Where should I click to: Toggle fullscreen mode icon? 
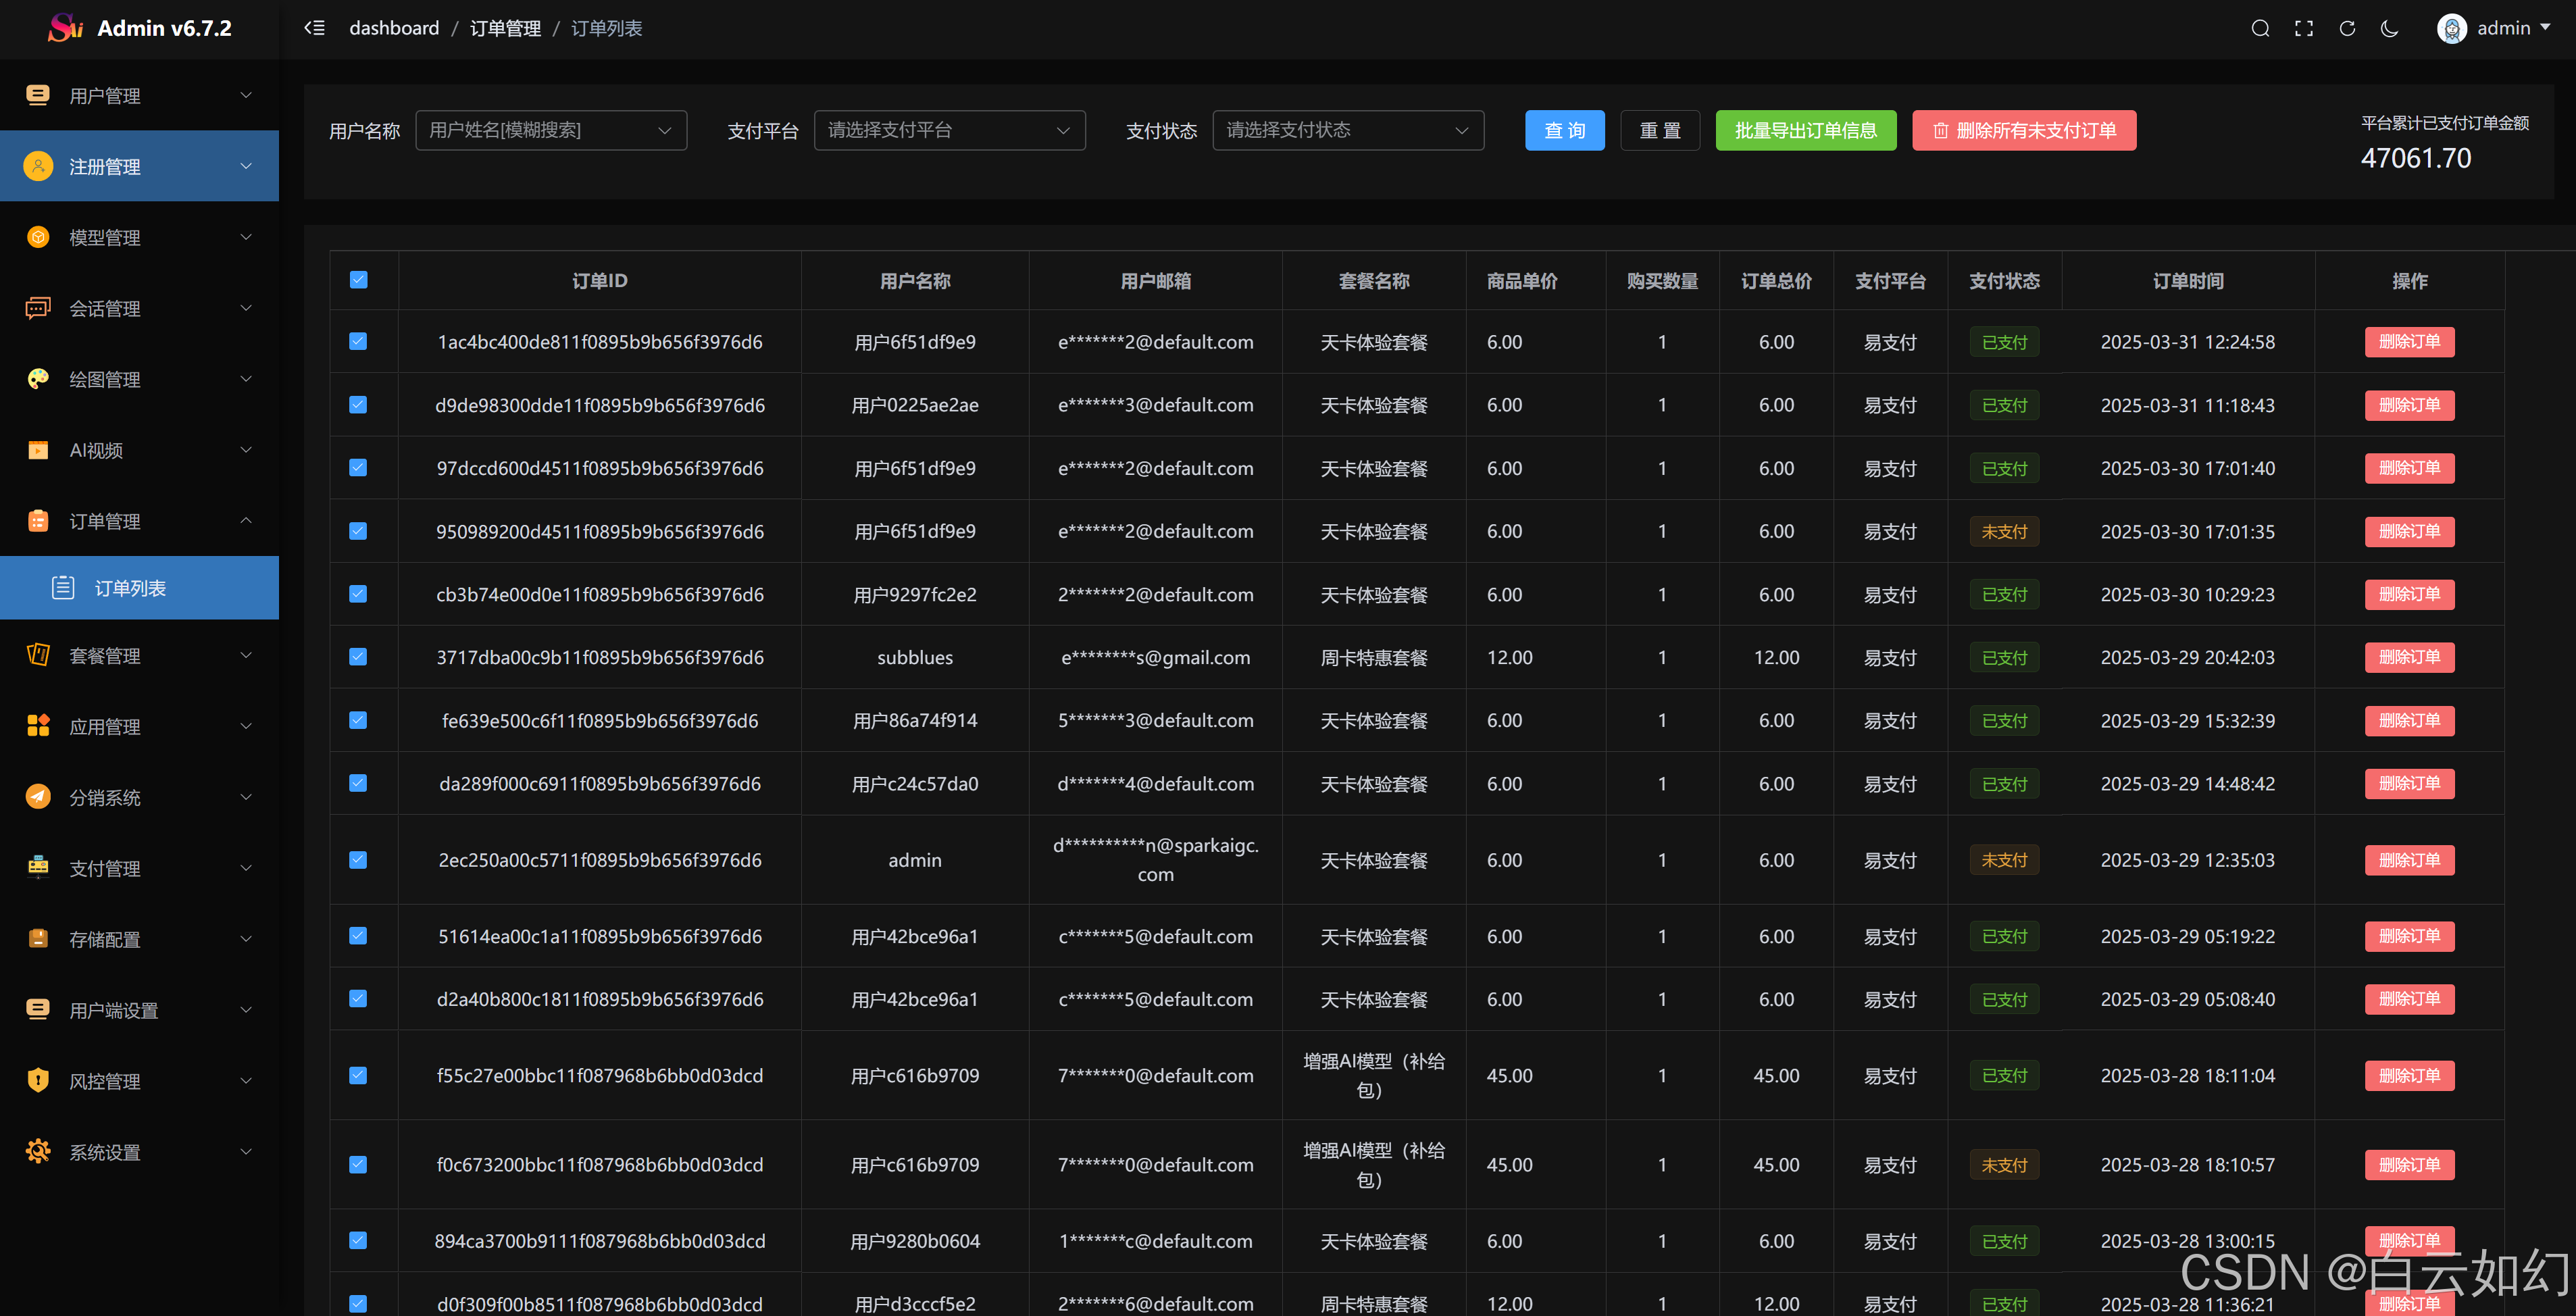(2304, 28)
